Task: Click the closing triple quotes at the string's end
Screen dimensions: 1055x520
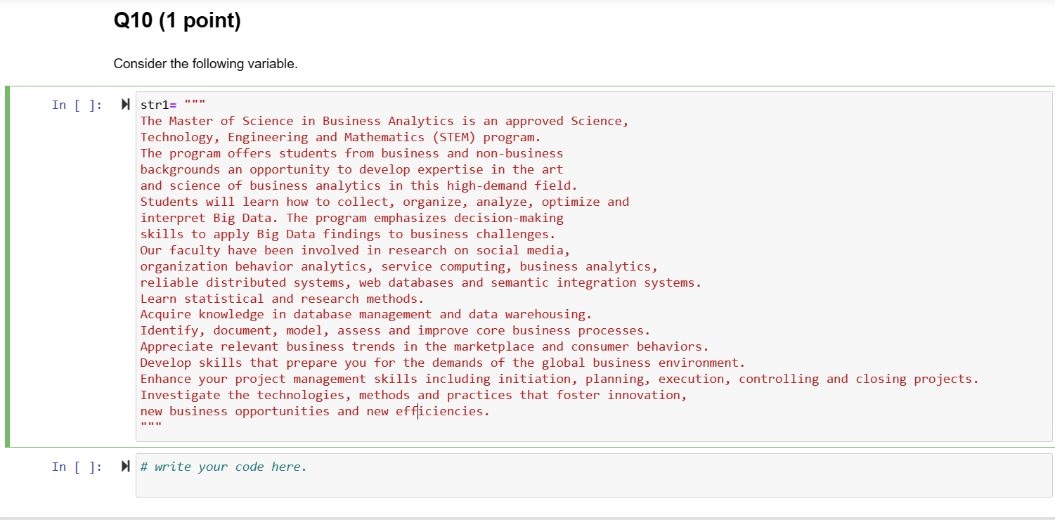Action: [x=150, y=425]
